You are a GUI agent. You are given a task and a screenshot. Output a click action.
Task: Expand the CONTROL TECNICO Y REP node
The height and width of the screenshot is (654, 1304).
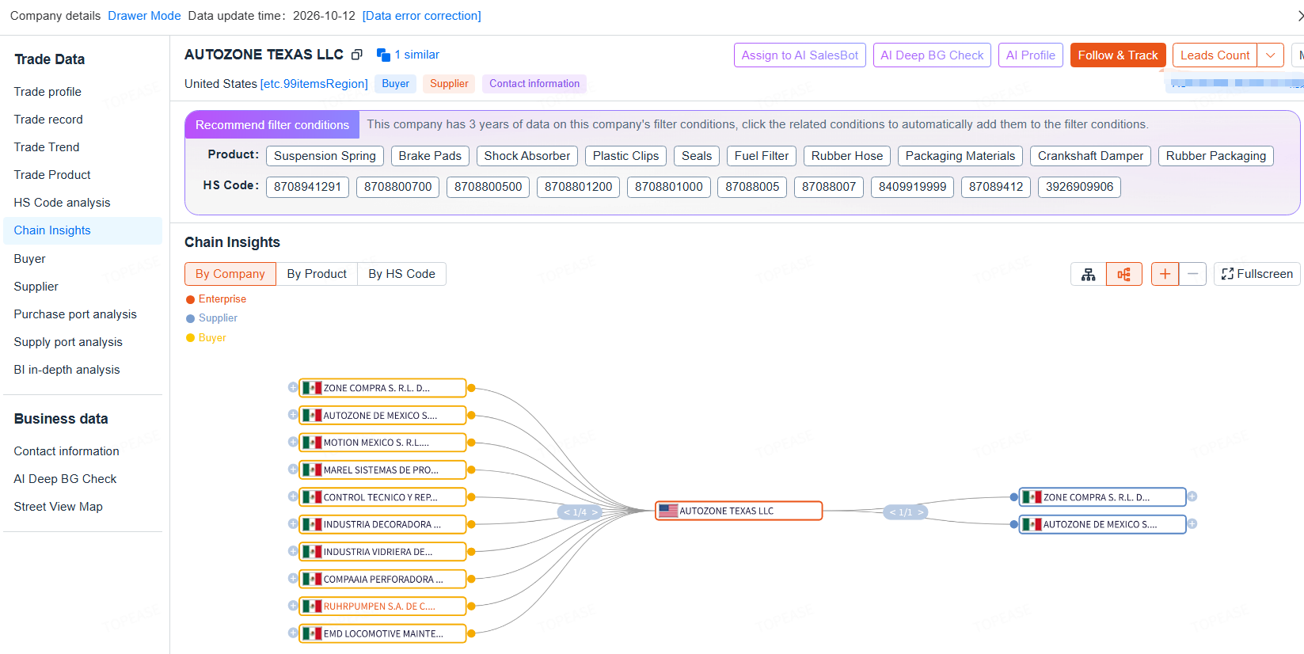(293, 496)
